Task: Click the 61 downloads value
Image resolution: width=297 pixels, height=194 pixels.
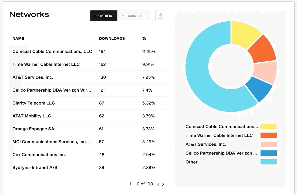Action: (x=101, y=129)
